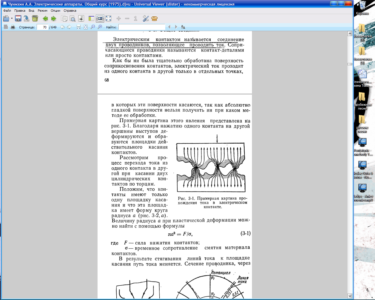Viewport: 375px width, 300px height.
Task: Open the Файл menu
Action: [7, 11]
